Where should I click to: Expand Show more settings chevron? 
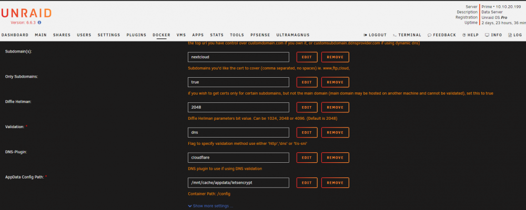point(190,206)
